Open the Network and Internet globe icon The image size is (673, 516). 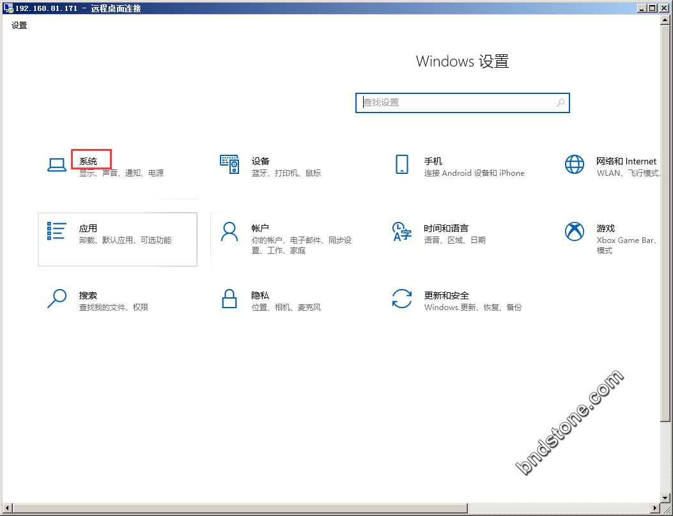574,164
